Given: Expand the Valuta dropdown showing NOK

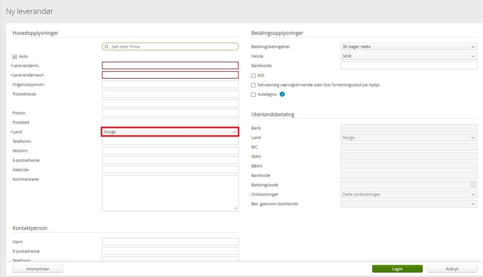Looking at the screenshot, I should click(409, 56).
